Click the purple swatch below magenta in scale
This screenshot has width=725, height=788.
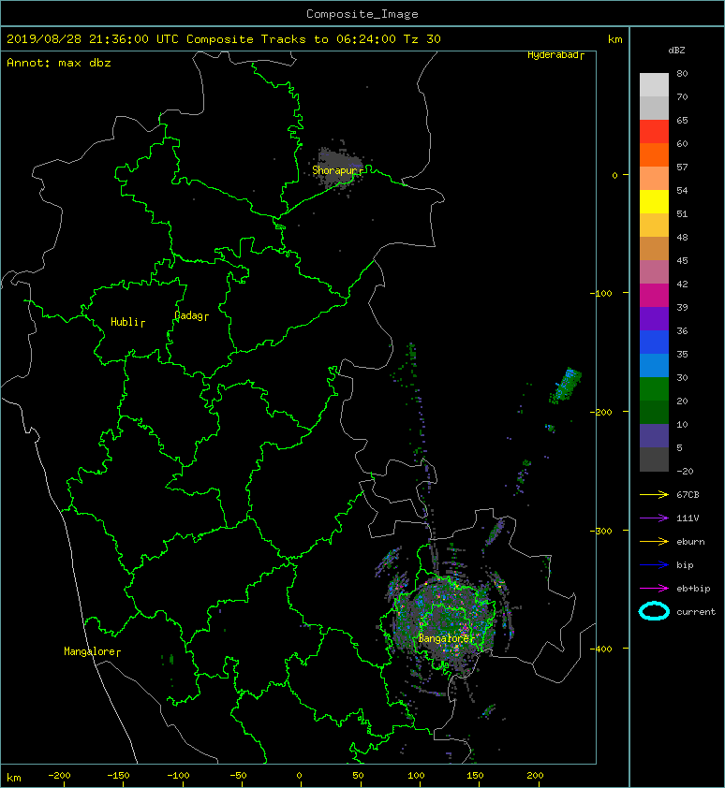tap(654, 318)
